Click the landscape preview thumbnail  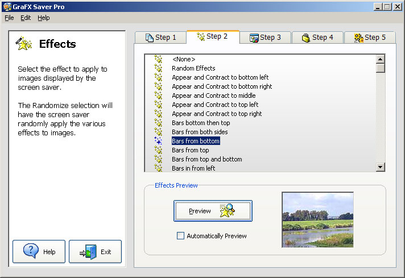tap(318, 219)
